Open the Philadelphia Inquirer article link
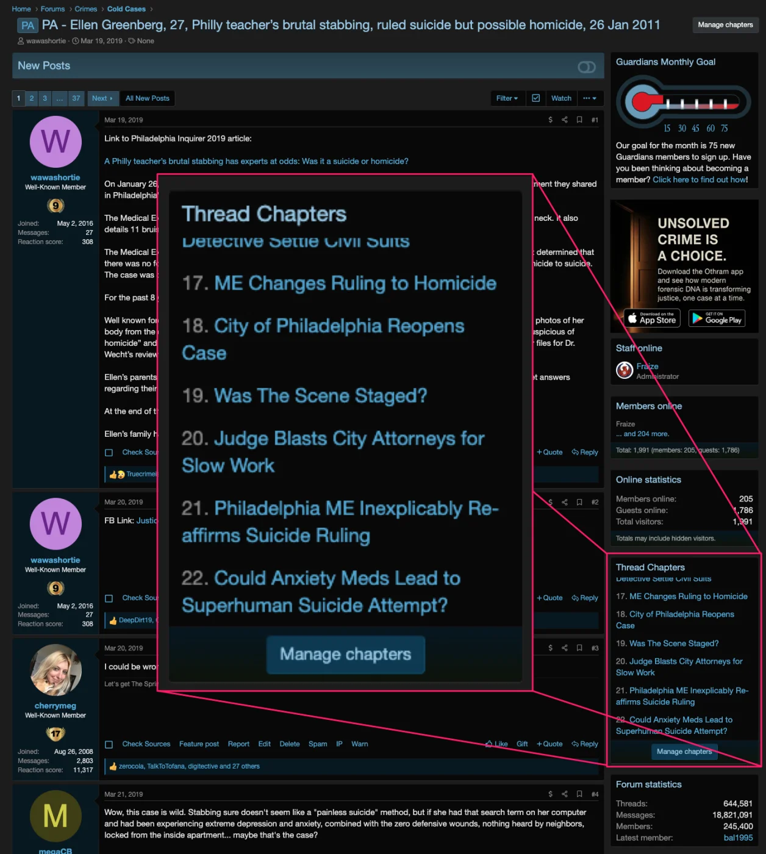Viewport: 766px width, 854px height. tap(256, 162)
